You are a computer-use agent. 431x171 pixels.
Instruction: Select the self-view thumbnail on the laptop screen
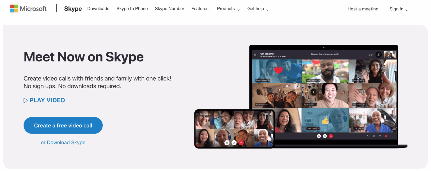(390, 54)
